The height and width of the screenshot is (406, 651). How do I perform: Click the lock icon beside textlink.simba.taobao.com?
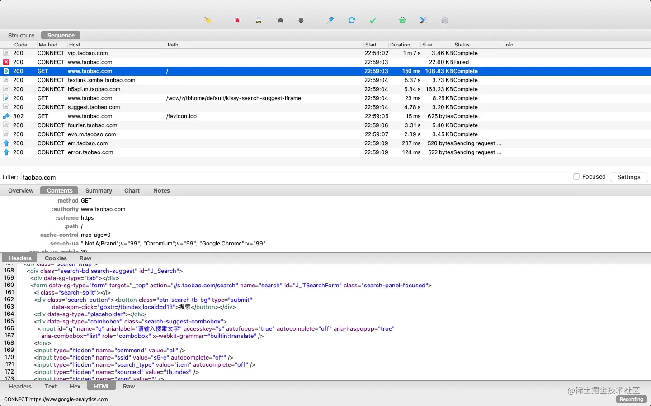(x=6, y=80)
